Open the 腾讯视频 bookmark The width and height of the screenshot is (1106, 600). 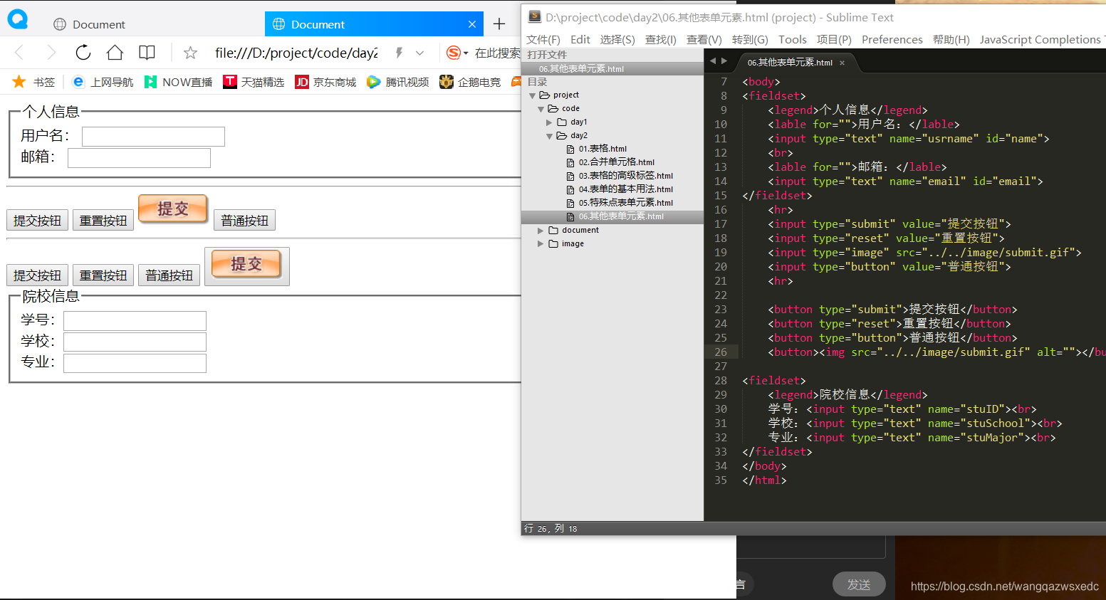pyautogui.click(x=398, y=82)
